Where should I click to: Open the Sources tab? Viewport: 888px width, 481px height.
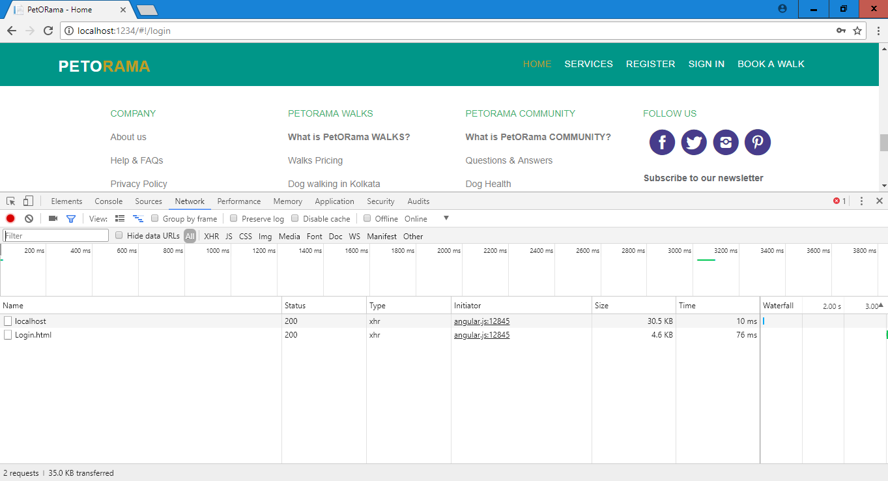149,201
